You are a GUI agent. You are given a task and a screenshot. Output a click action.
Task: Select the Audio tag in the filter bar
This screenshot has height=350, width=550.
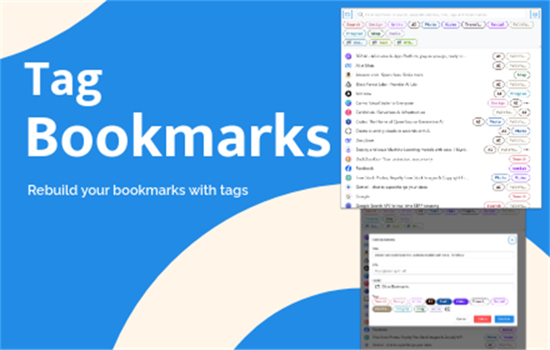(395, 33)
